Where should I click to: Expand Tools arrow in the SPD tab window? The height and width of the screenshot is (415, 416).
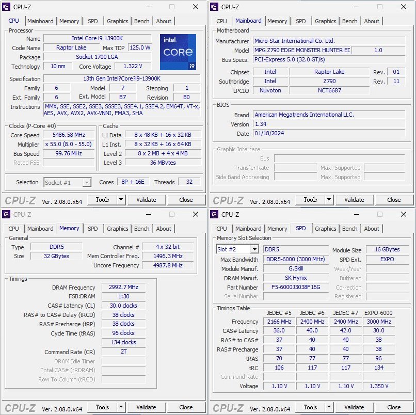329,407
